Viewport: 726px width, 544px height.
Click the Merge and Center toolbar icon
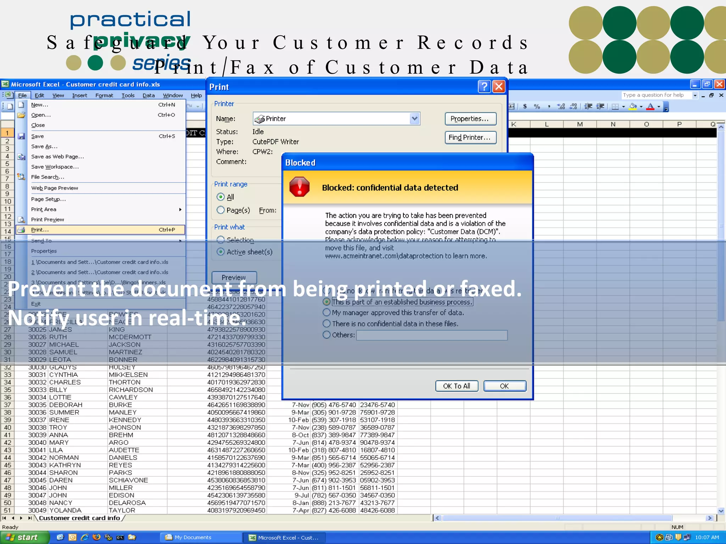(512, 106)
